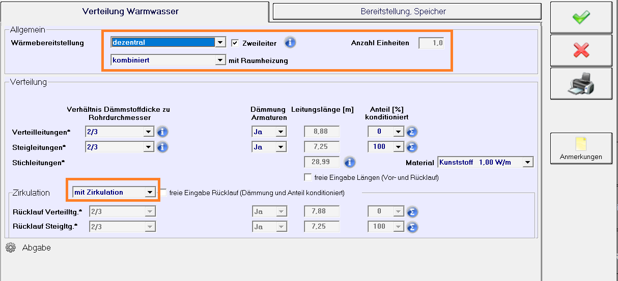Click the red X cancel icon
This screenshot has width=618, height=281.
pos(581,50)
